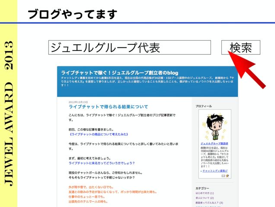Select the 創設者ってどんな人？ (3) category

209,203
